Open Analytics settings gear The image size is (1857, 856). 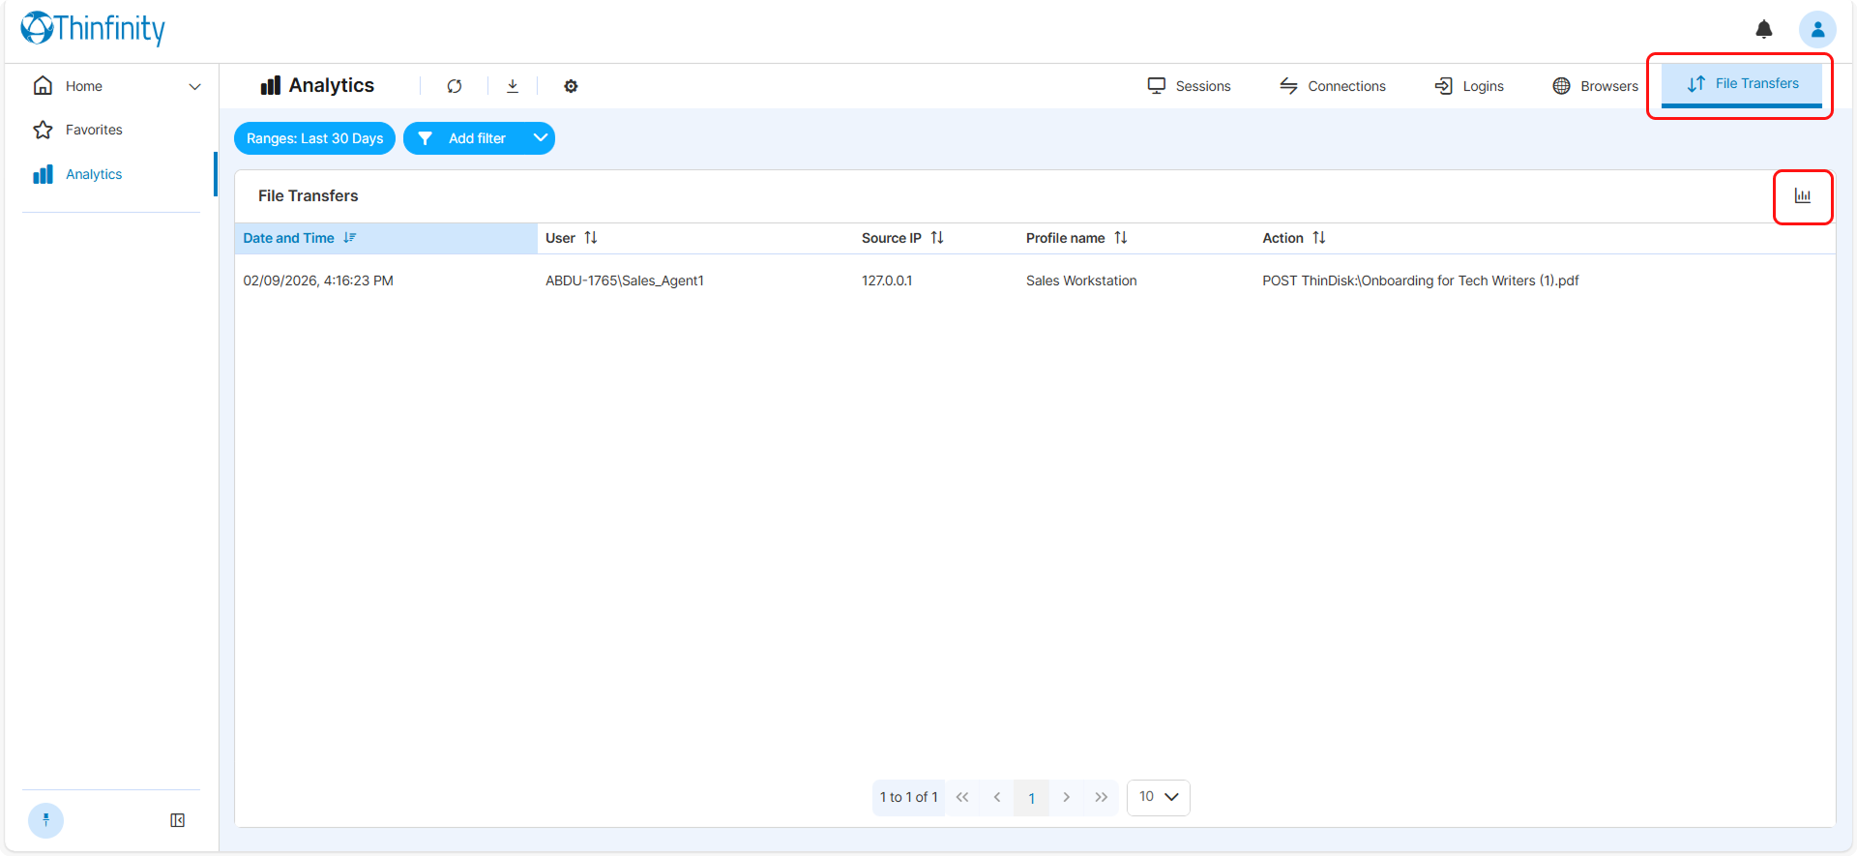coord(571,86)
